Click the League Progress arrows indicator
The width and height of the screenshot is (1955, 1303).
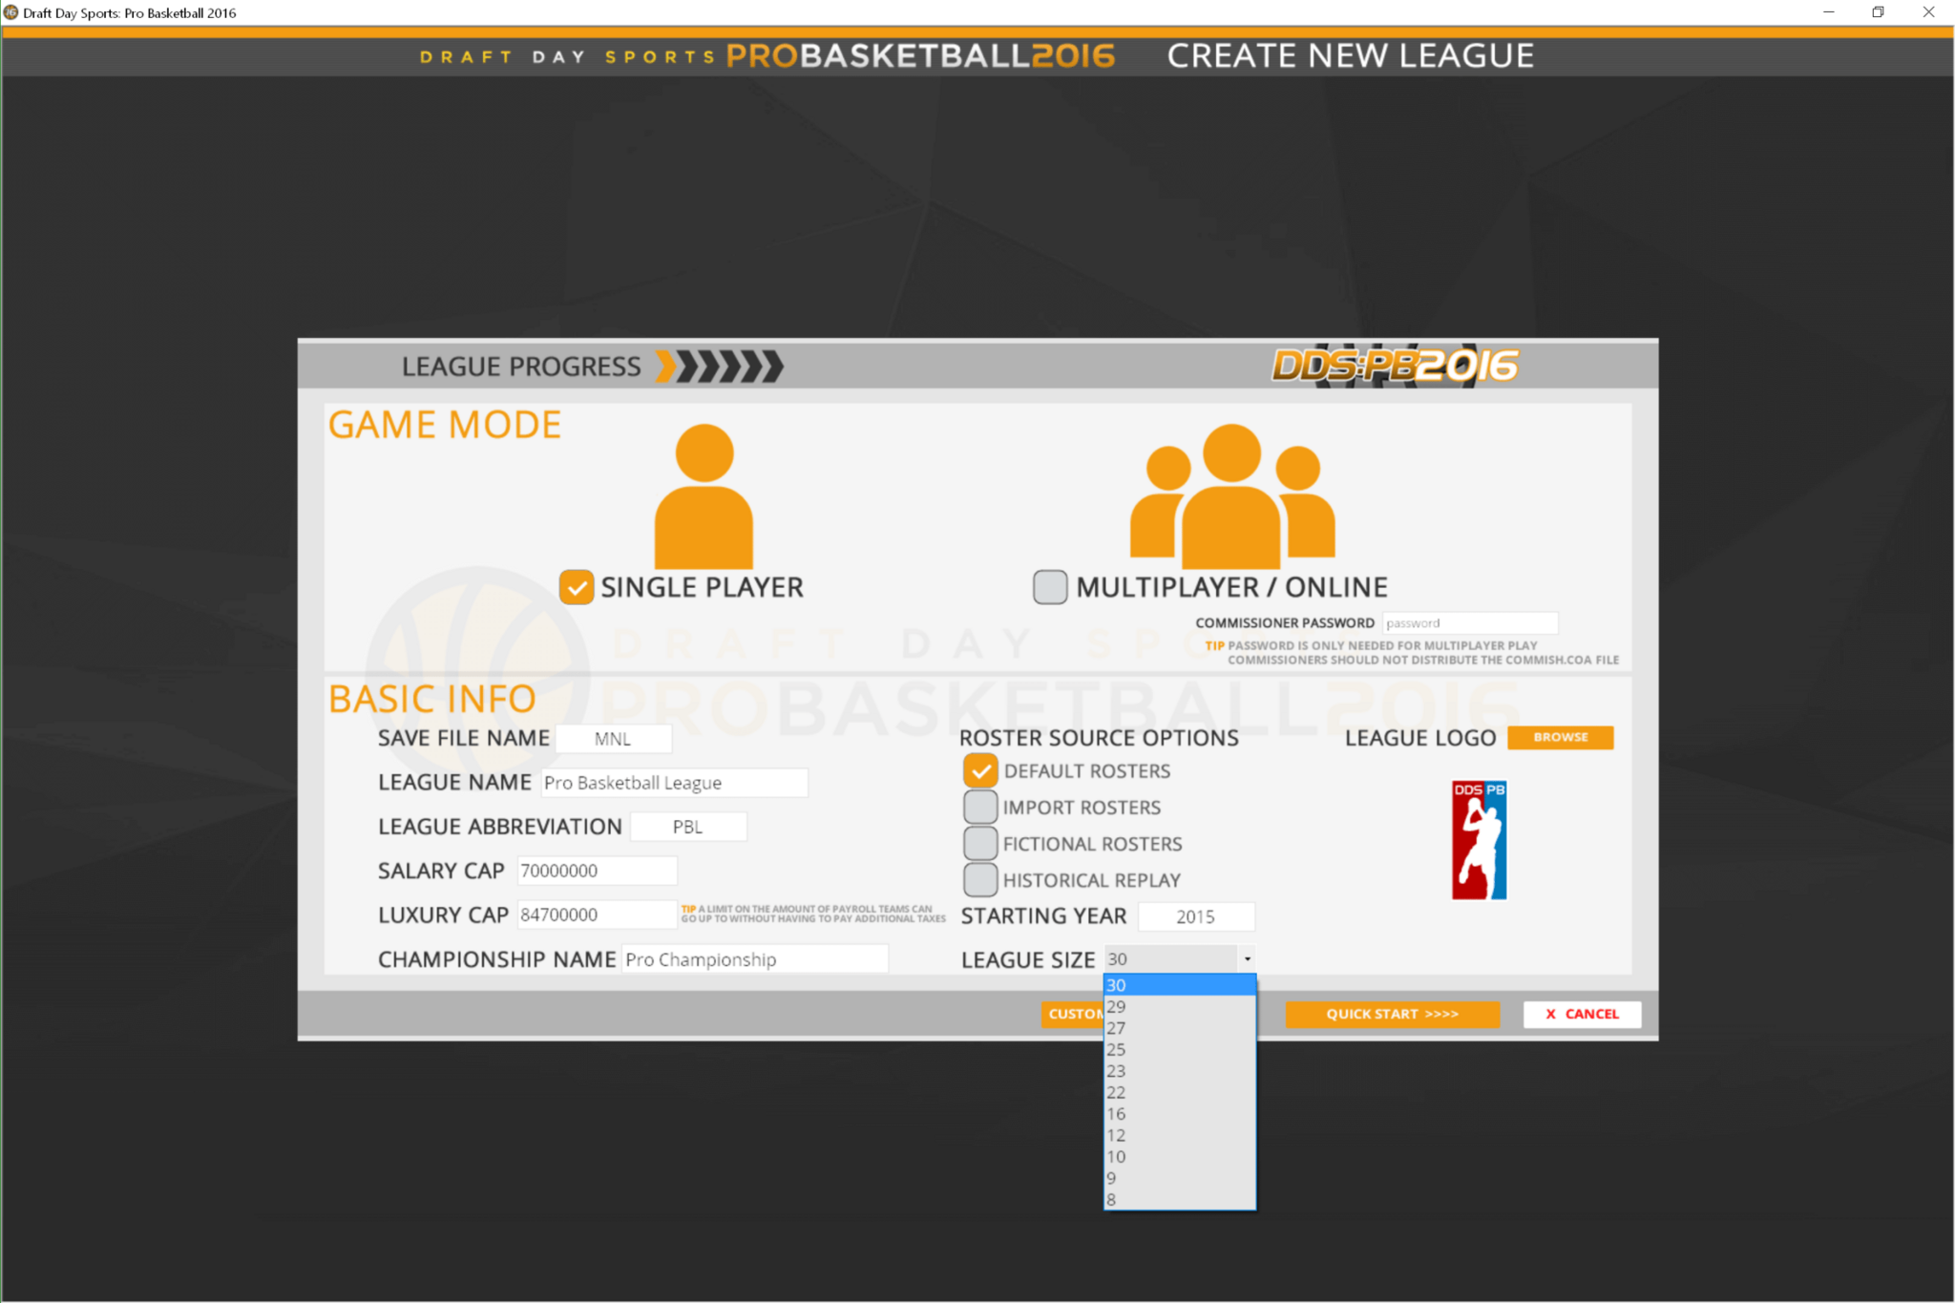point(720,367)
